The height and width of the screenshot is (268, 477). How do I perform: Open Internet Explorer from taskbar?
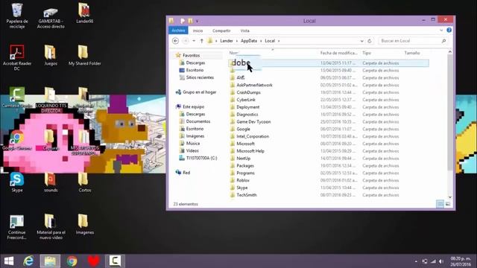[28, 261]
